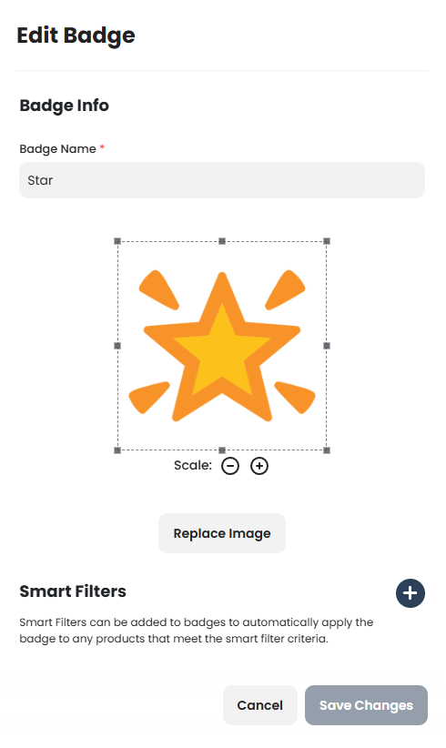
Task: Click the Smart Filters description text
Action: pyautogui.click(x=196, y=631)
